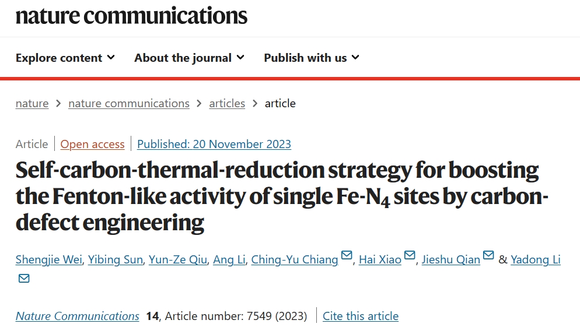Click the Open access link

[x=92, y=144]
